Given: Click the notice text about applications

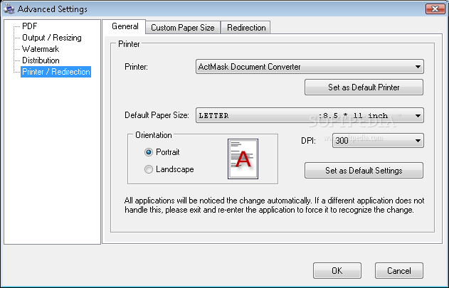Looking at the screenshot, I should coord(275,205).
